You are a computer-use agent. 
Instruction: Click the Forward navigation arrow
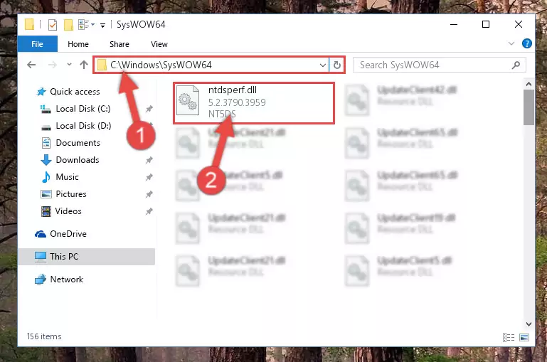(x=53, y=65)
